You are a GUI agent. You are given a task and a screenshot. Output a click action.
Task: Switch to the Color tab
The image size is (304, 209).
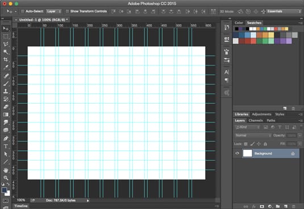(x=239, y=23)
